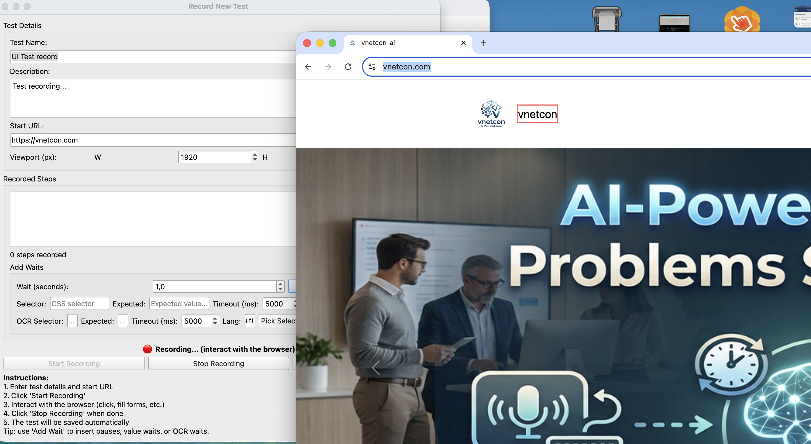Open a new browser tab
This screenshot has width=811, height=444.
tap(483, 43)
